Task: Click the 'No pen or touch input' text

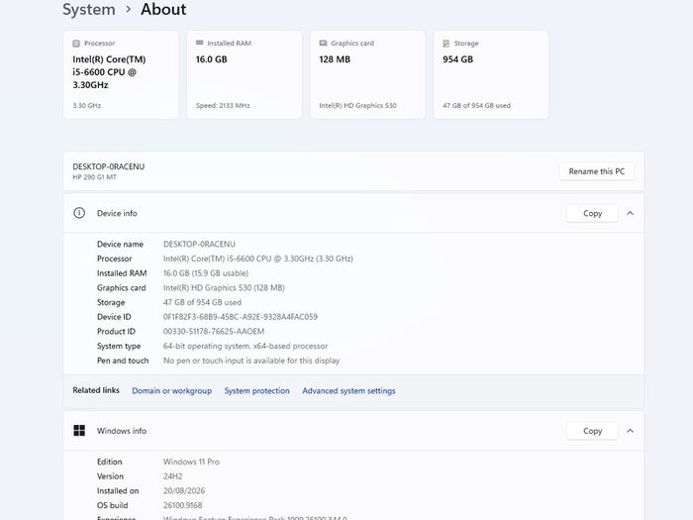Action: point(251,361)
